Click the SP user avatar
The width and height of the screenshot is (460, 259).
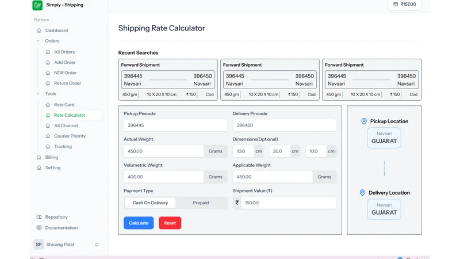pos(39,244)
